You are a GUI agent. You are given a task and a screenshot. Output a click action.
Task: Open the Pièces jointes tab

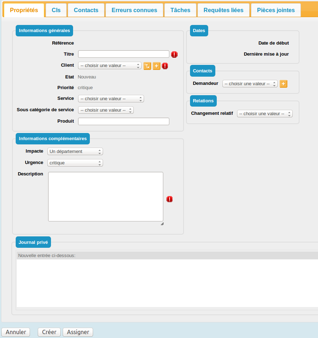(276, 10)
